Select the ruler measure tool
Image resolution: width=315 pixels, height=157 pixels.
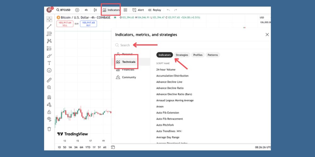click(49, 80)
